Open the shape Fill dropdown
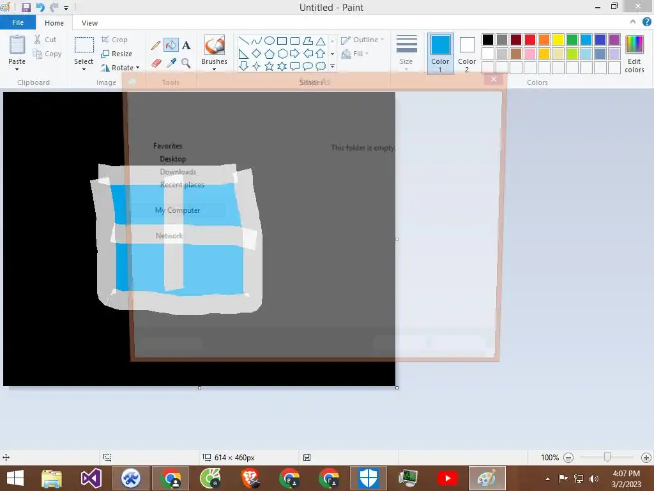This screenshot has height=491, width=654. [x=355, y=54]
